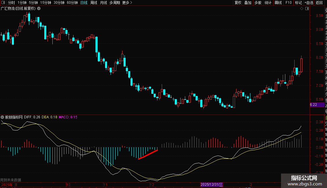Click the diamond icon above the price axis

click(x=302, y=8)
